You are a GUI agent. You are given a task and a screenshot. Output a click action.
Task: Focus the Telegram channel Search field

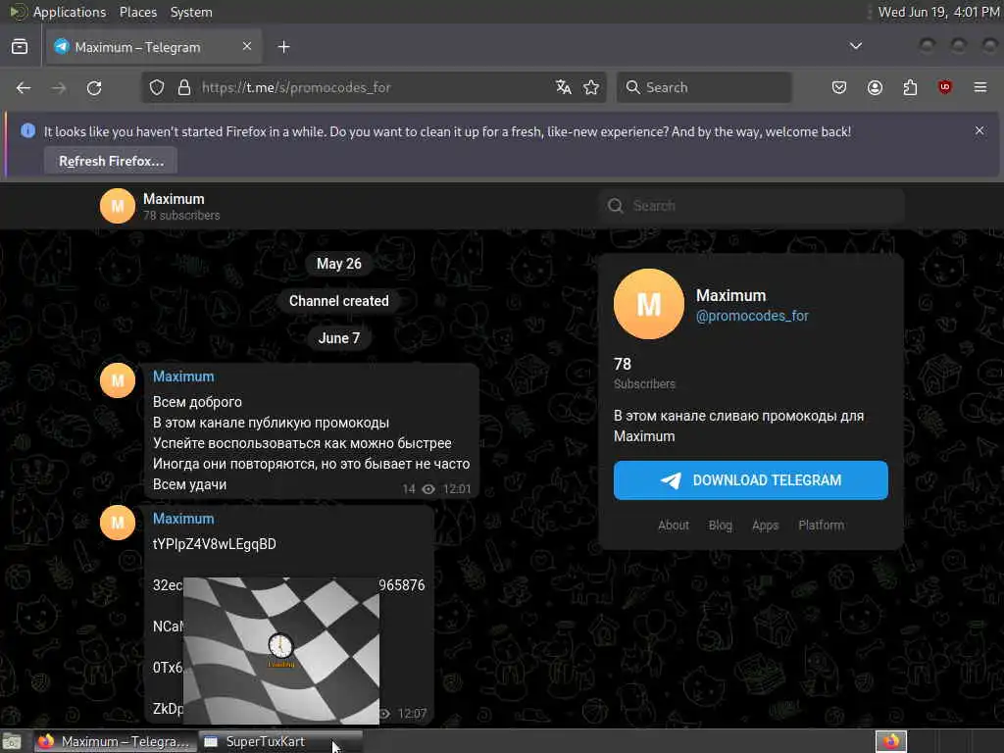(x=752, y=206)
